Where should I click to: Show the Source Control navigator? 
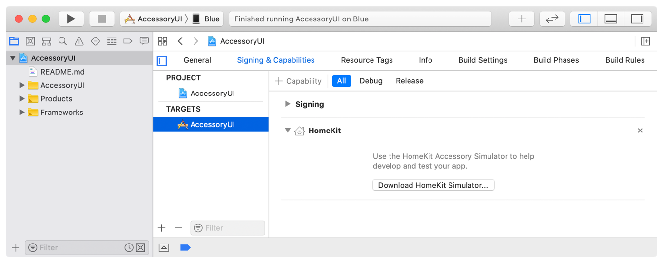tap(30, 41)
